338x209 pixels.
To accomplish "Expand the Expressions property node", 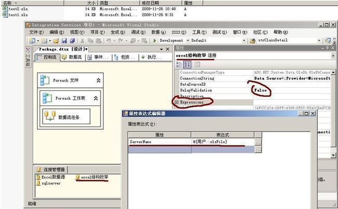I will pyautogui.click(x=177, y=102).
